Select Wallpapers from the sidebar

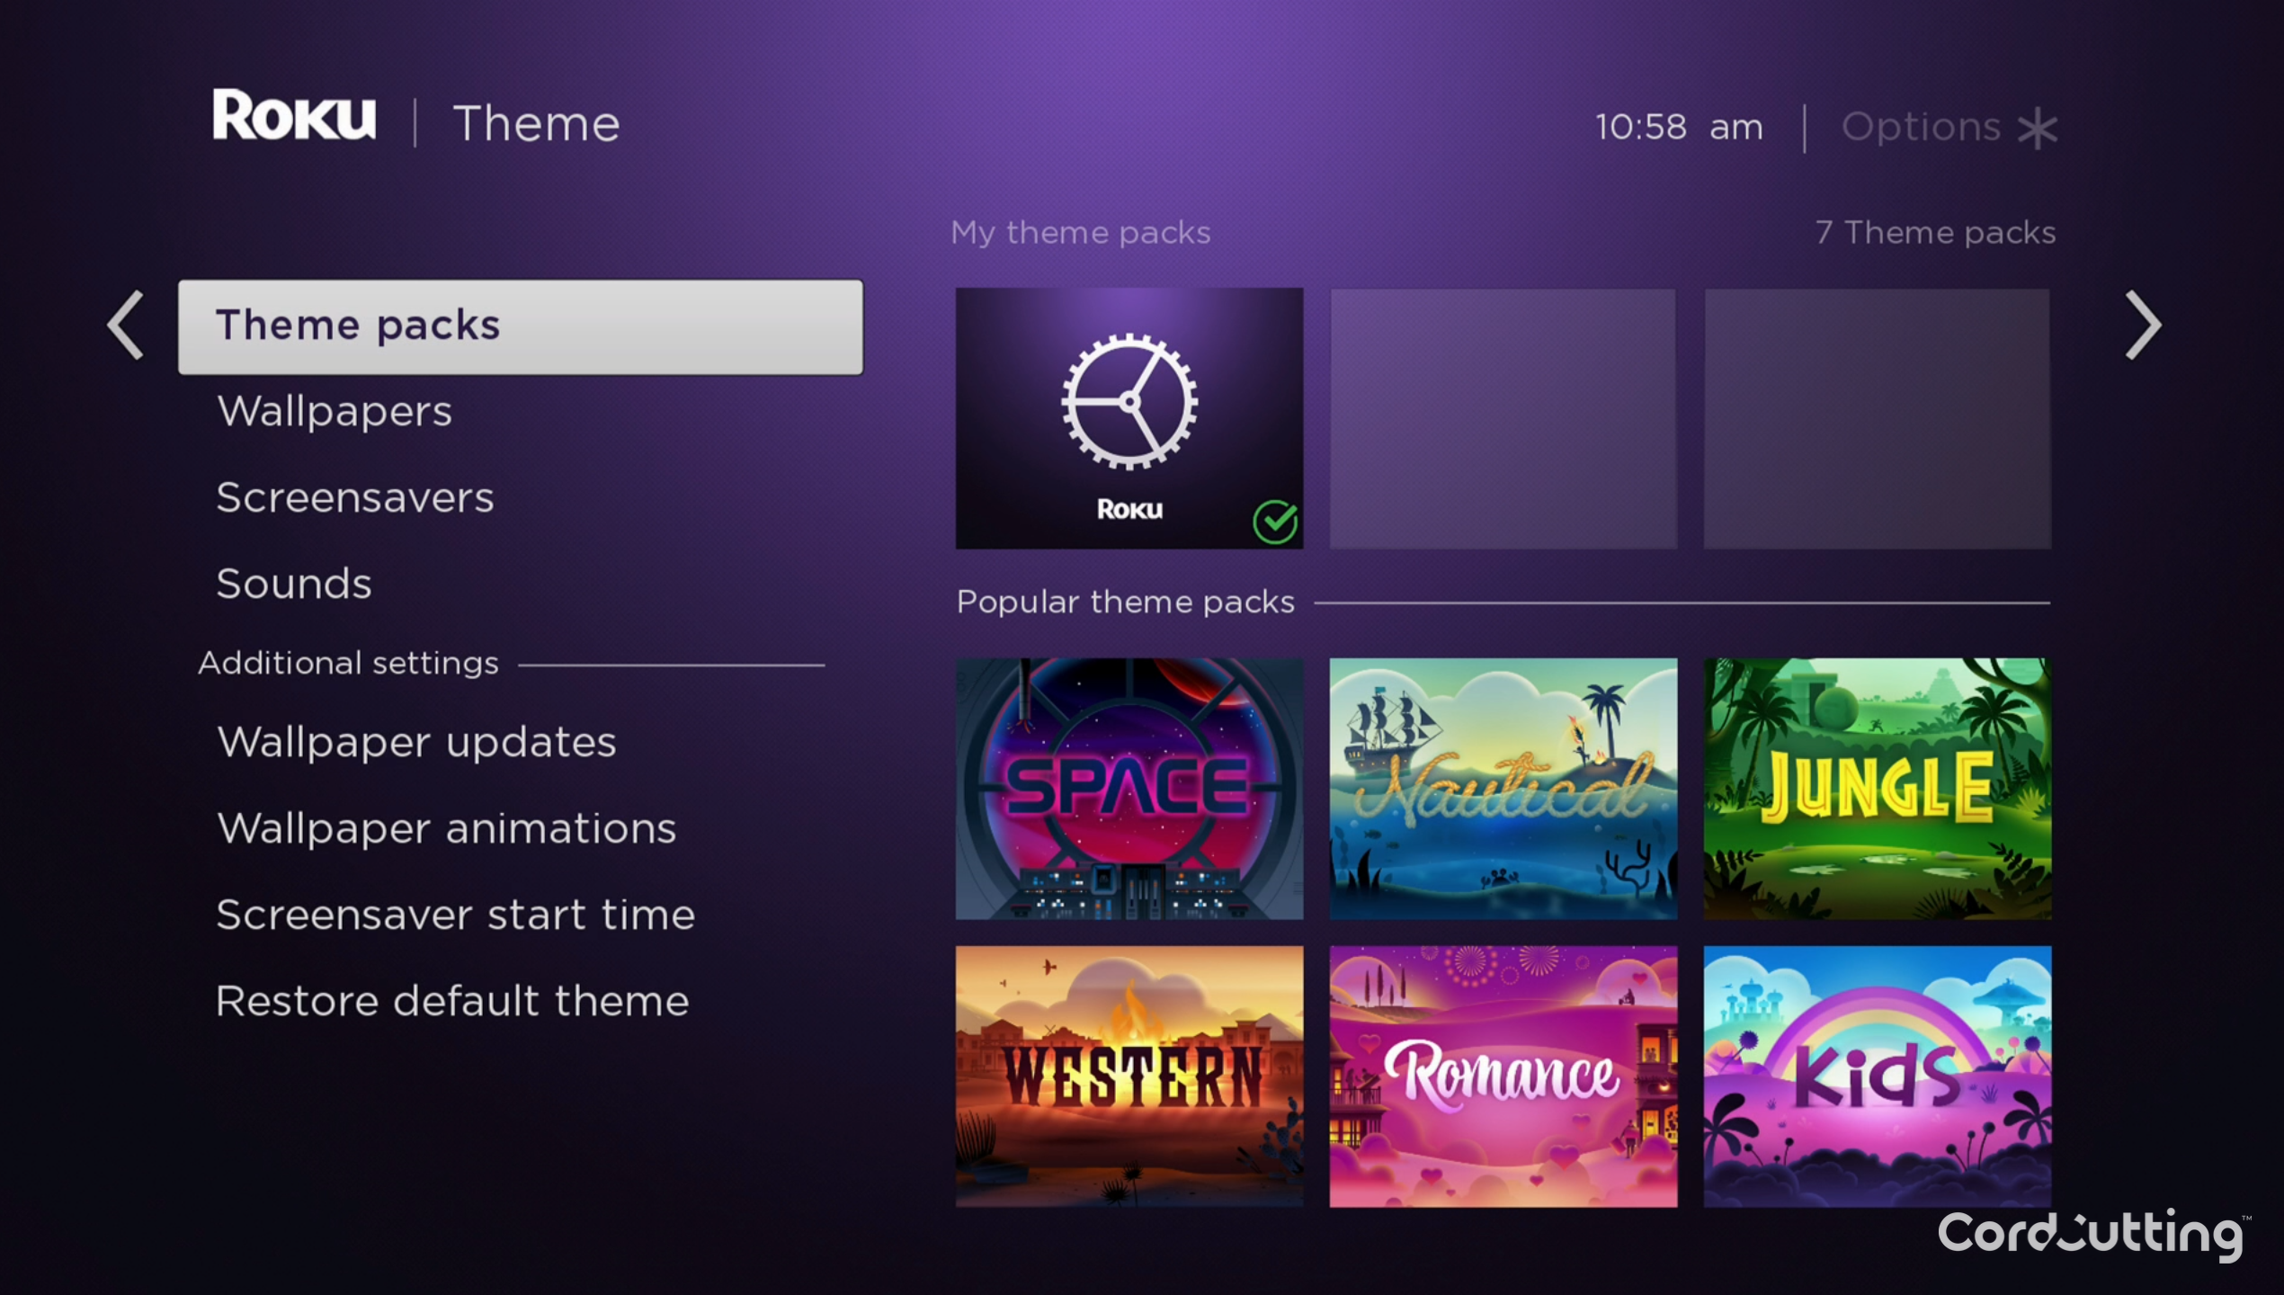[x=335, y=411]
